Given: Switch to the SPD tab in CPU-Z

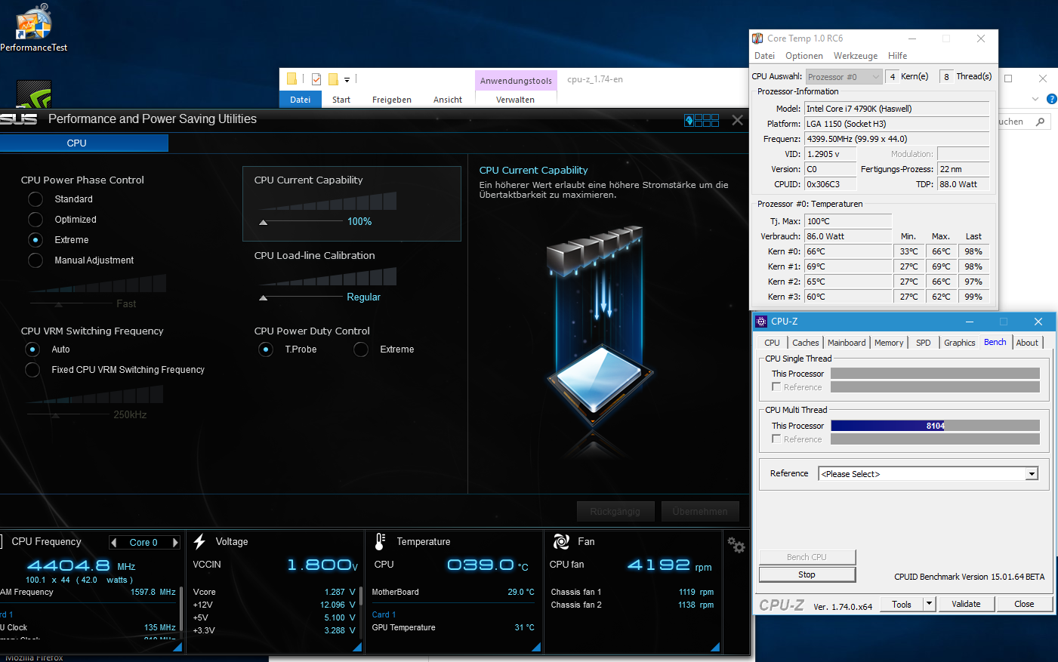Looking at the screenshot, I should [924, 343].
